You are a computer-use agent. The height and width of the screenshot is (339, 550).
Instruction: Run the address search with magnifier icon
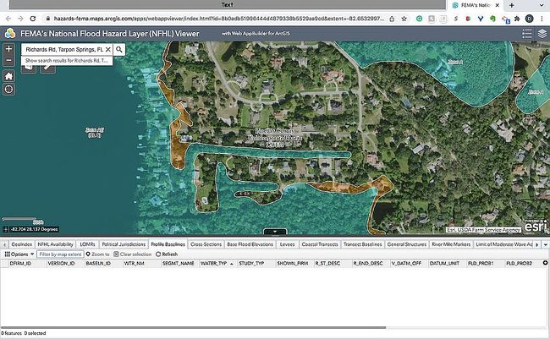click(119, 49)
